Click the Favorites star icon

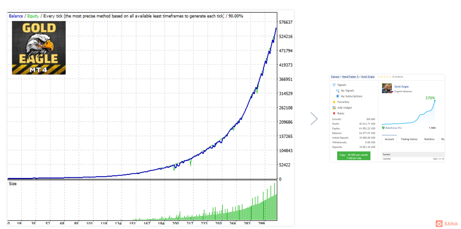tap(334, 102)
